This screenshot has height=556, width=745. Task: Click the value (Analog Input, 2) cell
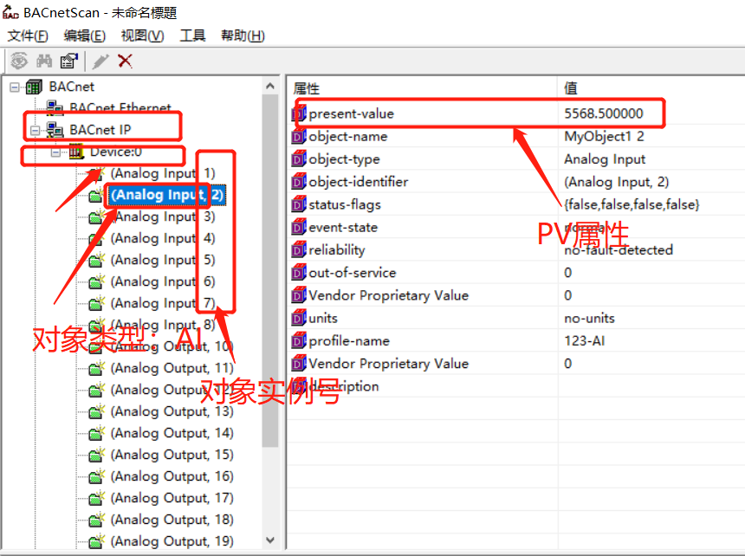(616, 182)
